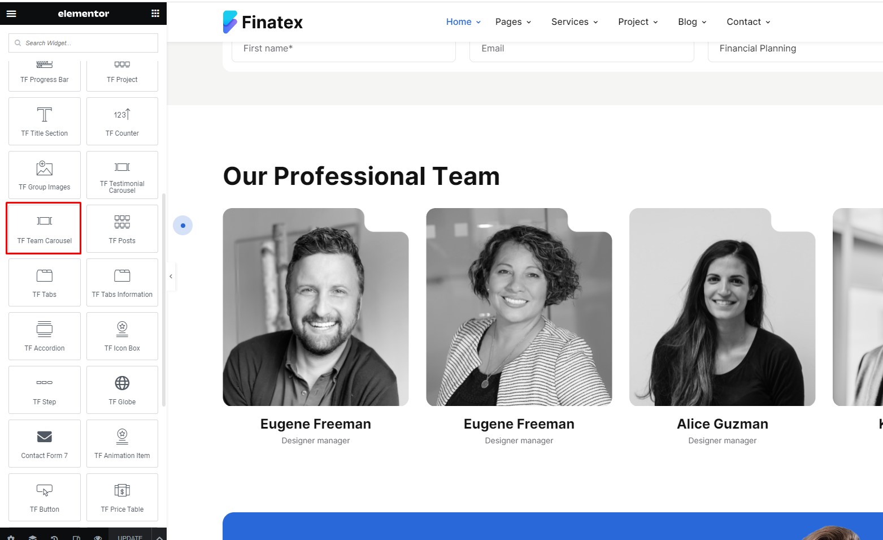This screenshot has height=540, width=883.
Task: Click the first Eugene Freeman name
Action: [315, 424]
